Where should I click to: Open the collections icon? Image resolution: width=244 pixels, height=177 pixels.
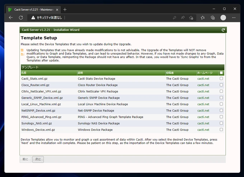pos(212,18)
